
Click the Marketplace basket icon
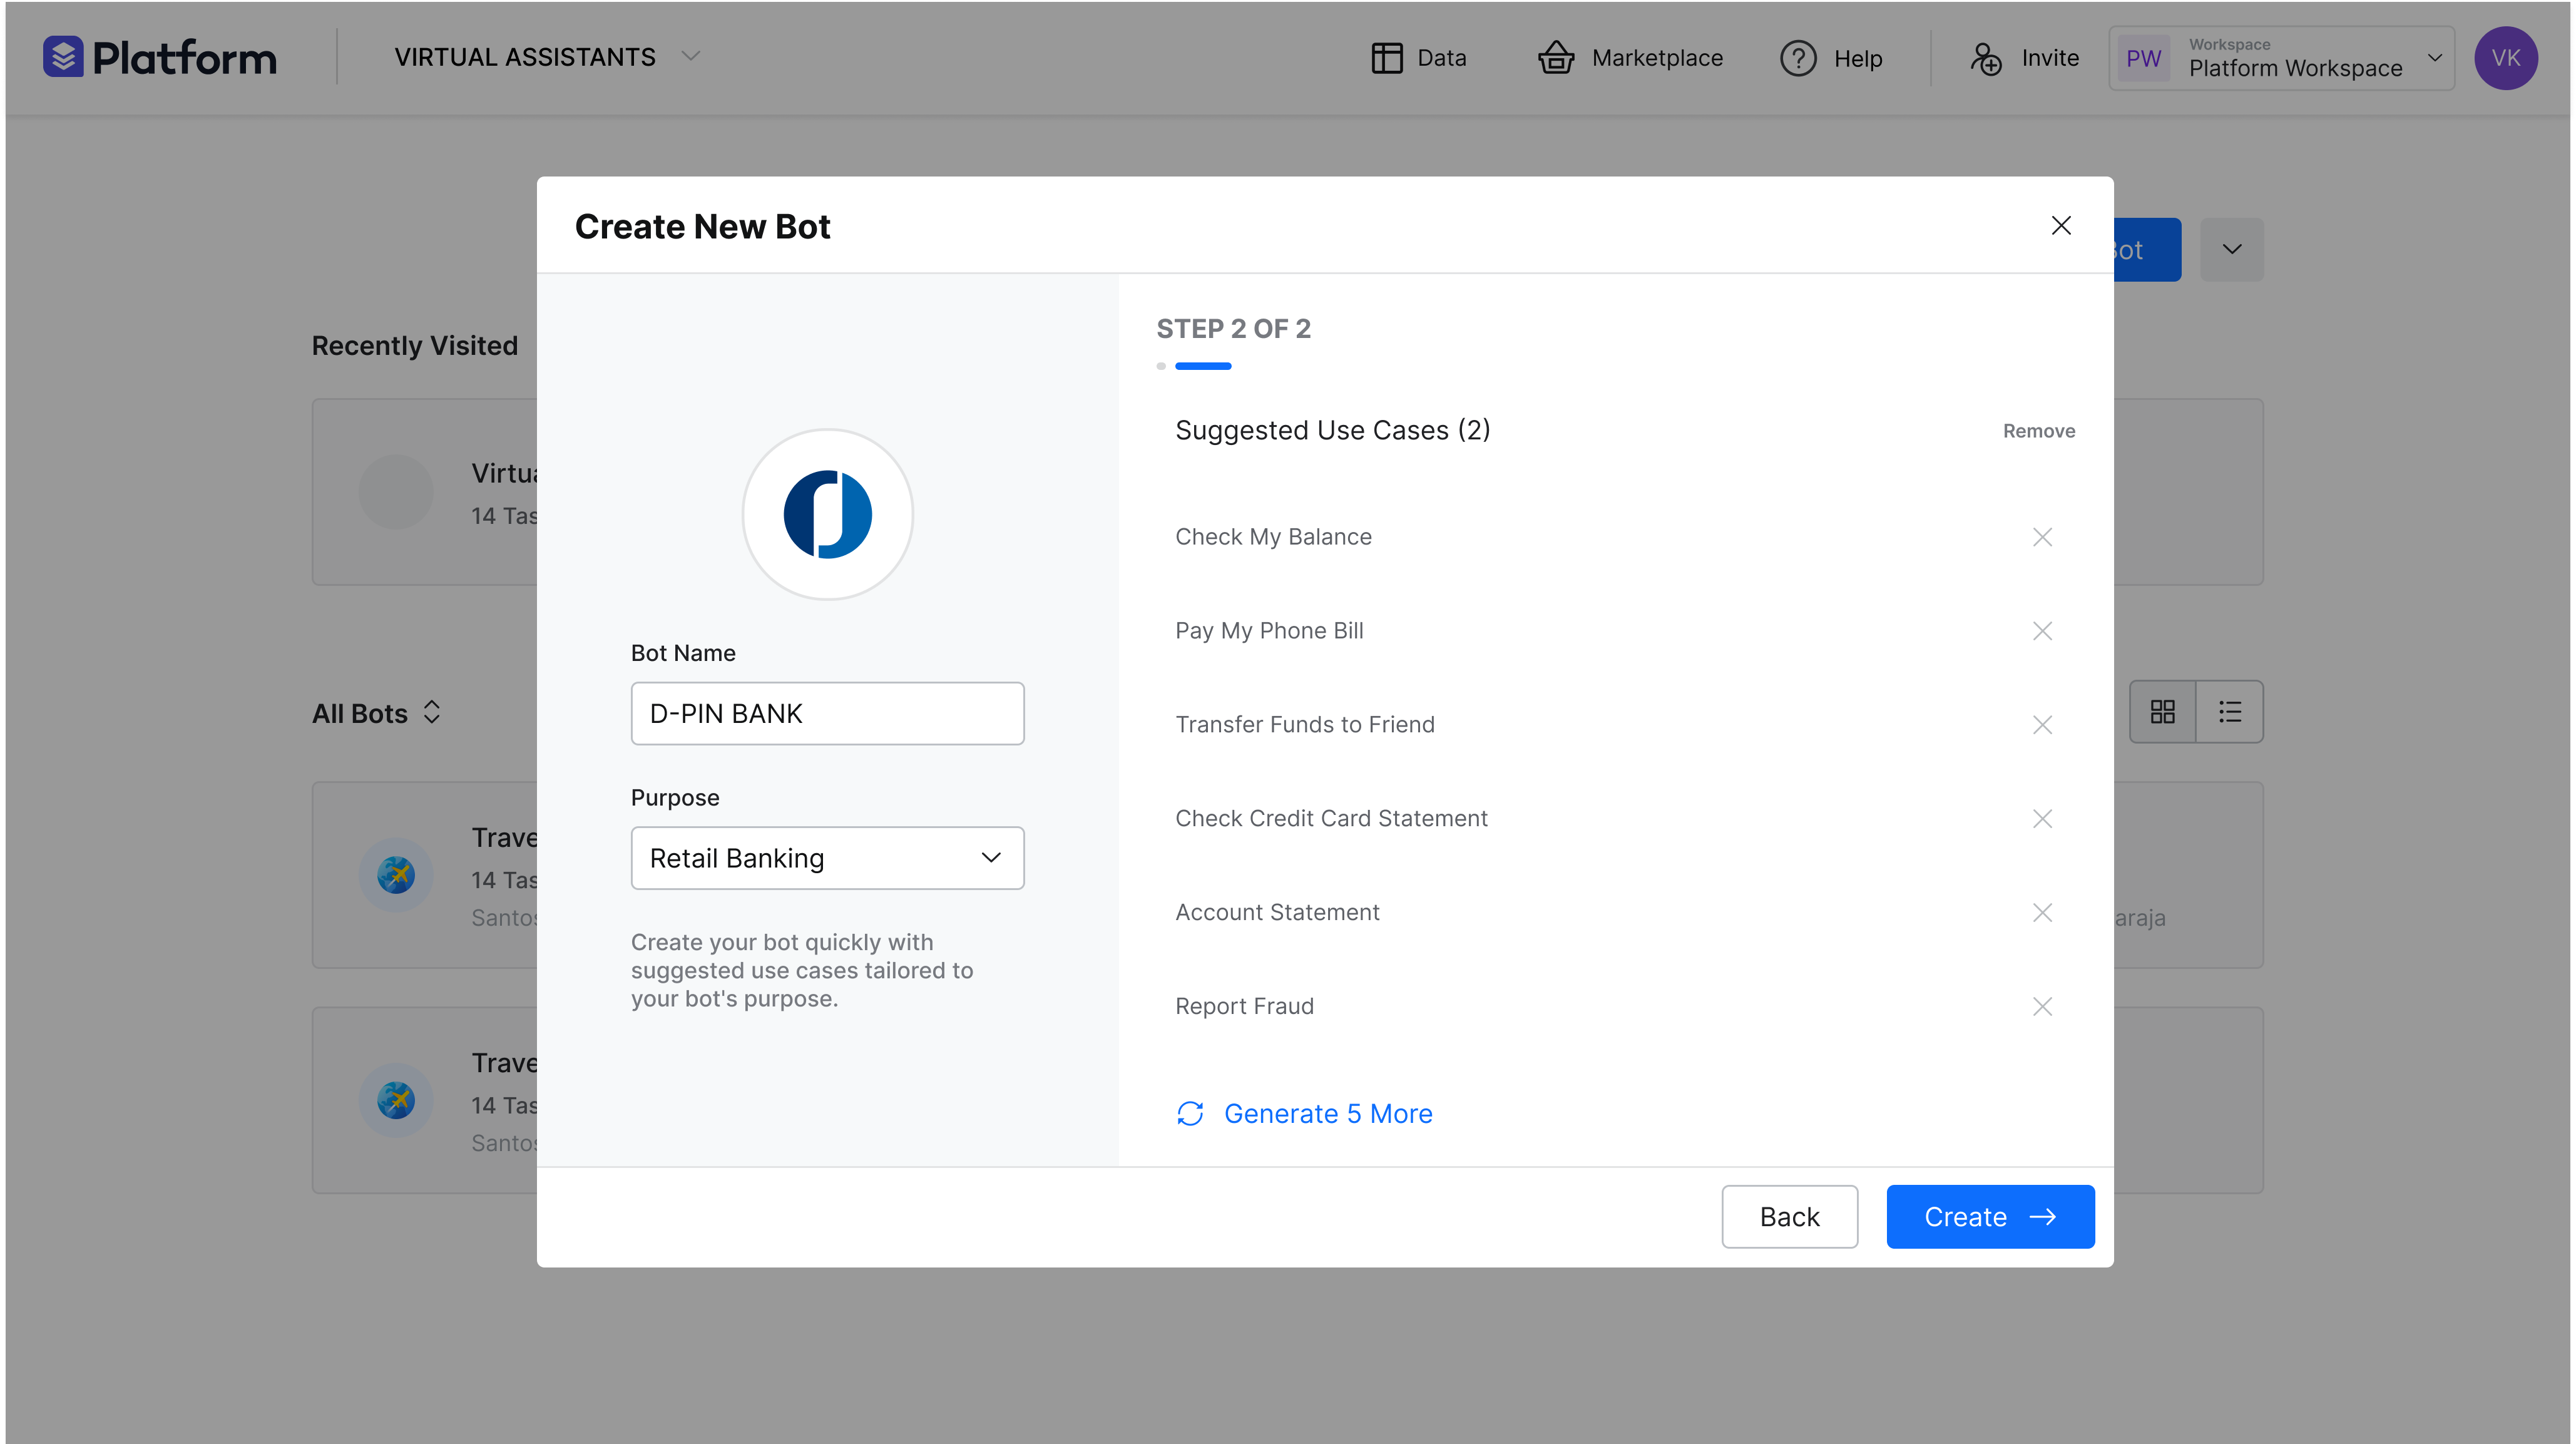[1553, 56]
